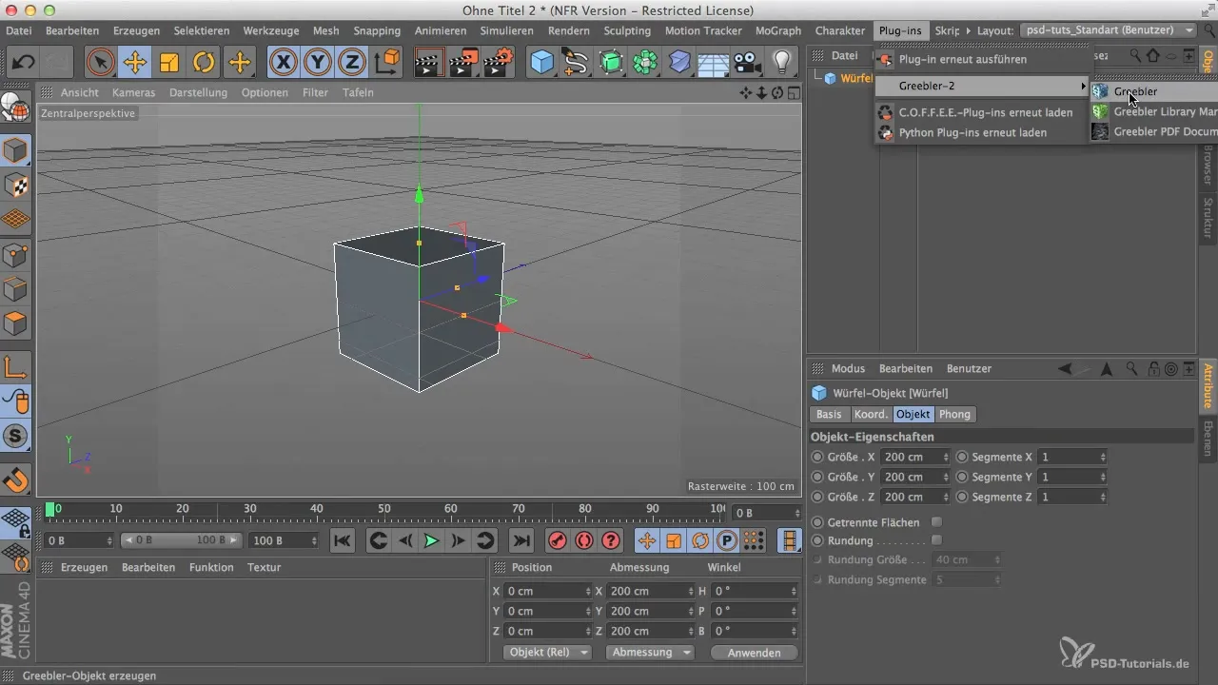Open the Abmessung dropdown below coordinates

(x=650, y=653)
